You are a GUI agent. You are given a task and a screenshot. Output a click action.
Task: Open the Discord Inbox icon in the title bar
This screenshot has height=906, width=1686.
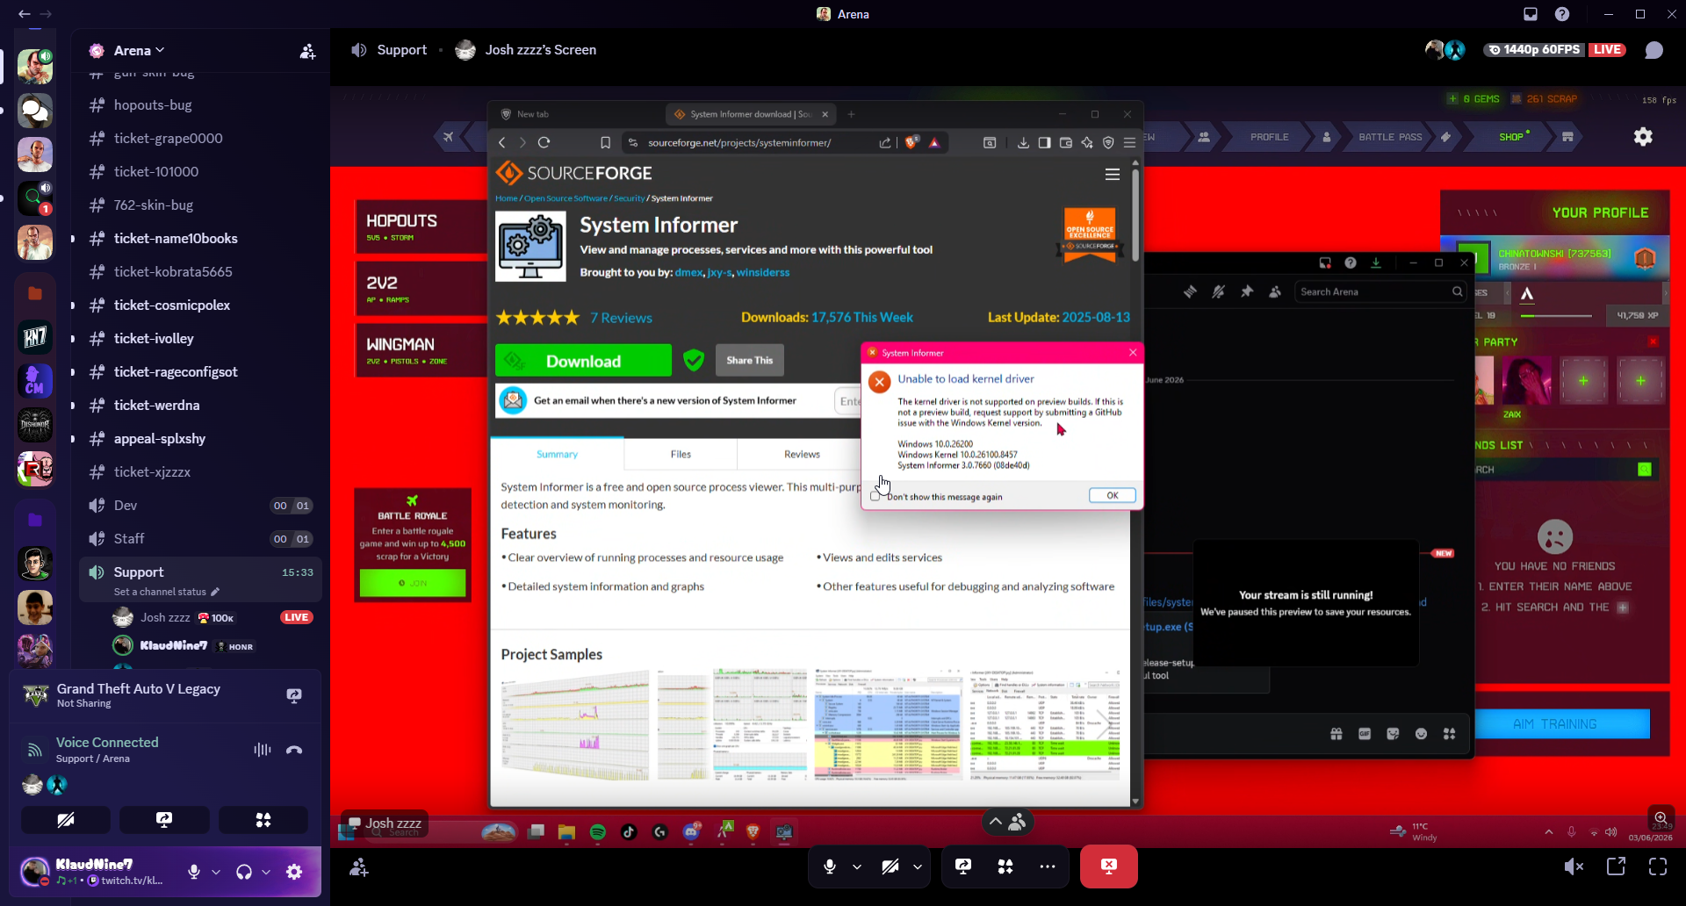pos(1531,14)
